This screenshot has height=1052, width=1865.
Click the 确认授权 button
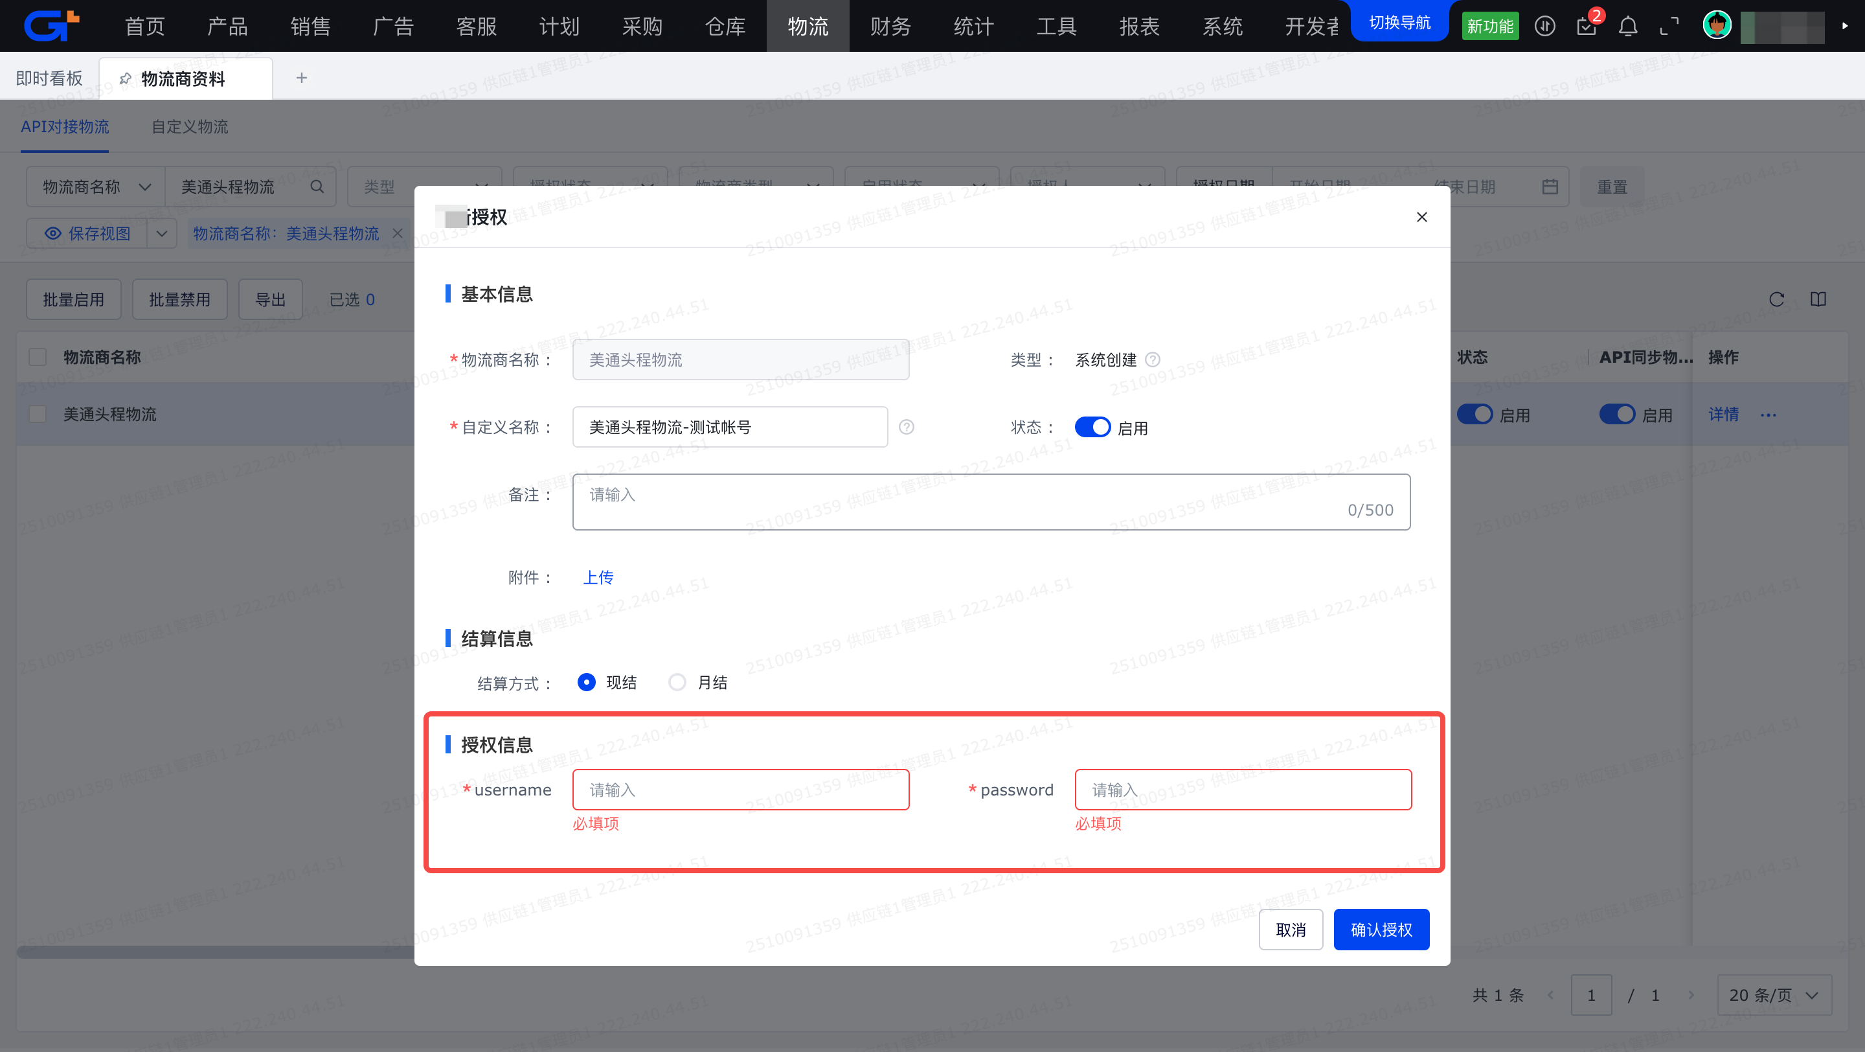pos(1381,930)
